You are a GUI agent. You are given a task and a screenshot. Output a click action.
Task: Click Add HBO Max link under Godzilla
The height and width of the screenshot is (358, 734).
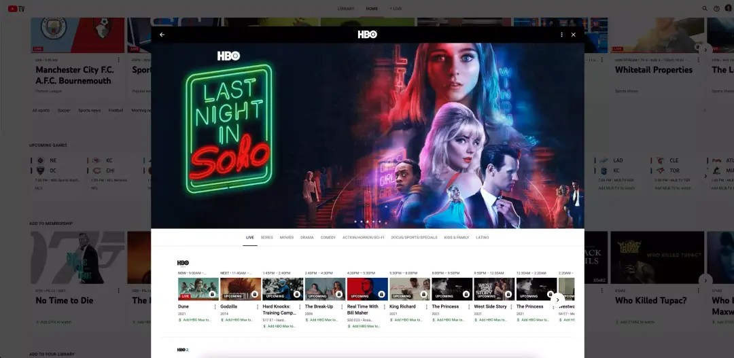237,320
